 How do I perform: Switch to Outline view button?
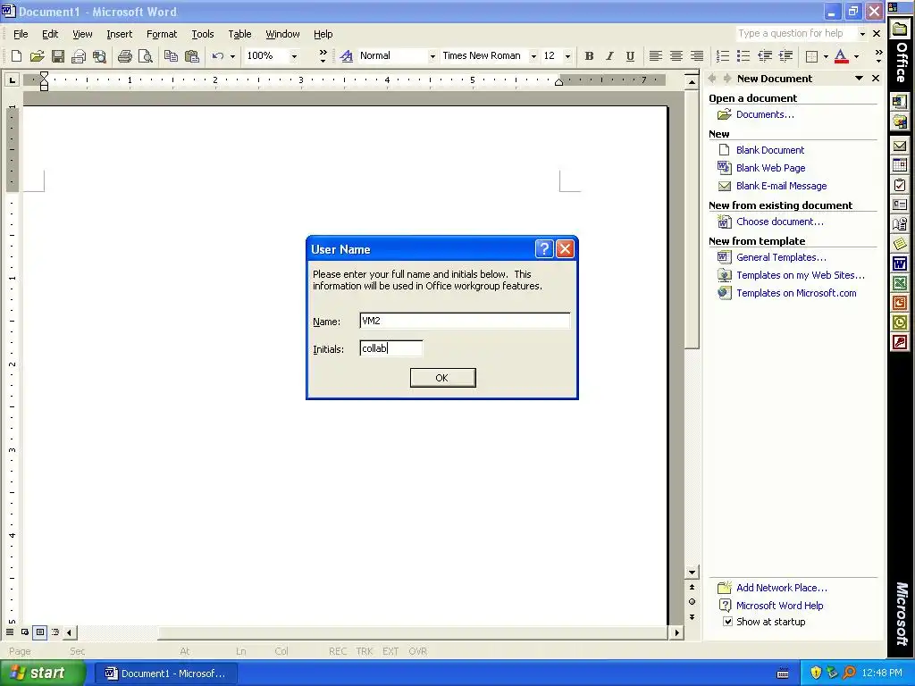point(55,632)
